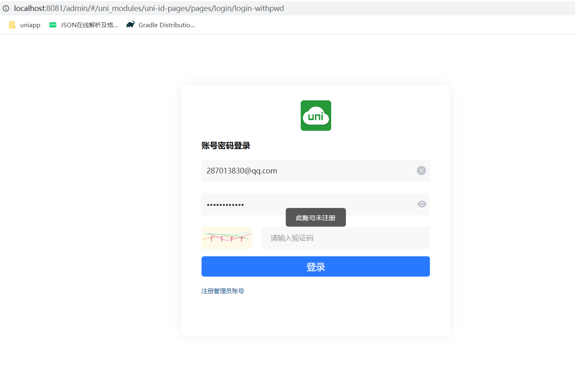Screen dimensions: 575x368
Task: Refresh the captcha image
Action: click(227, 238)
